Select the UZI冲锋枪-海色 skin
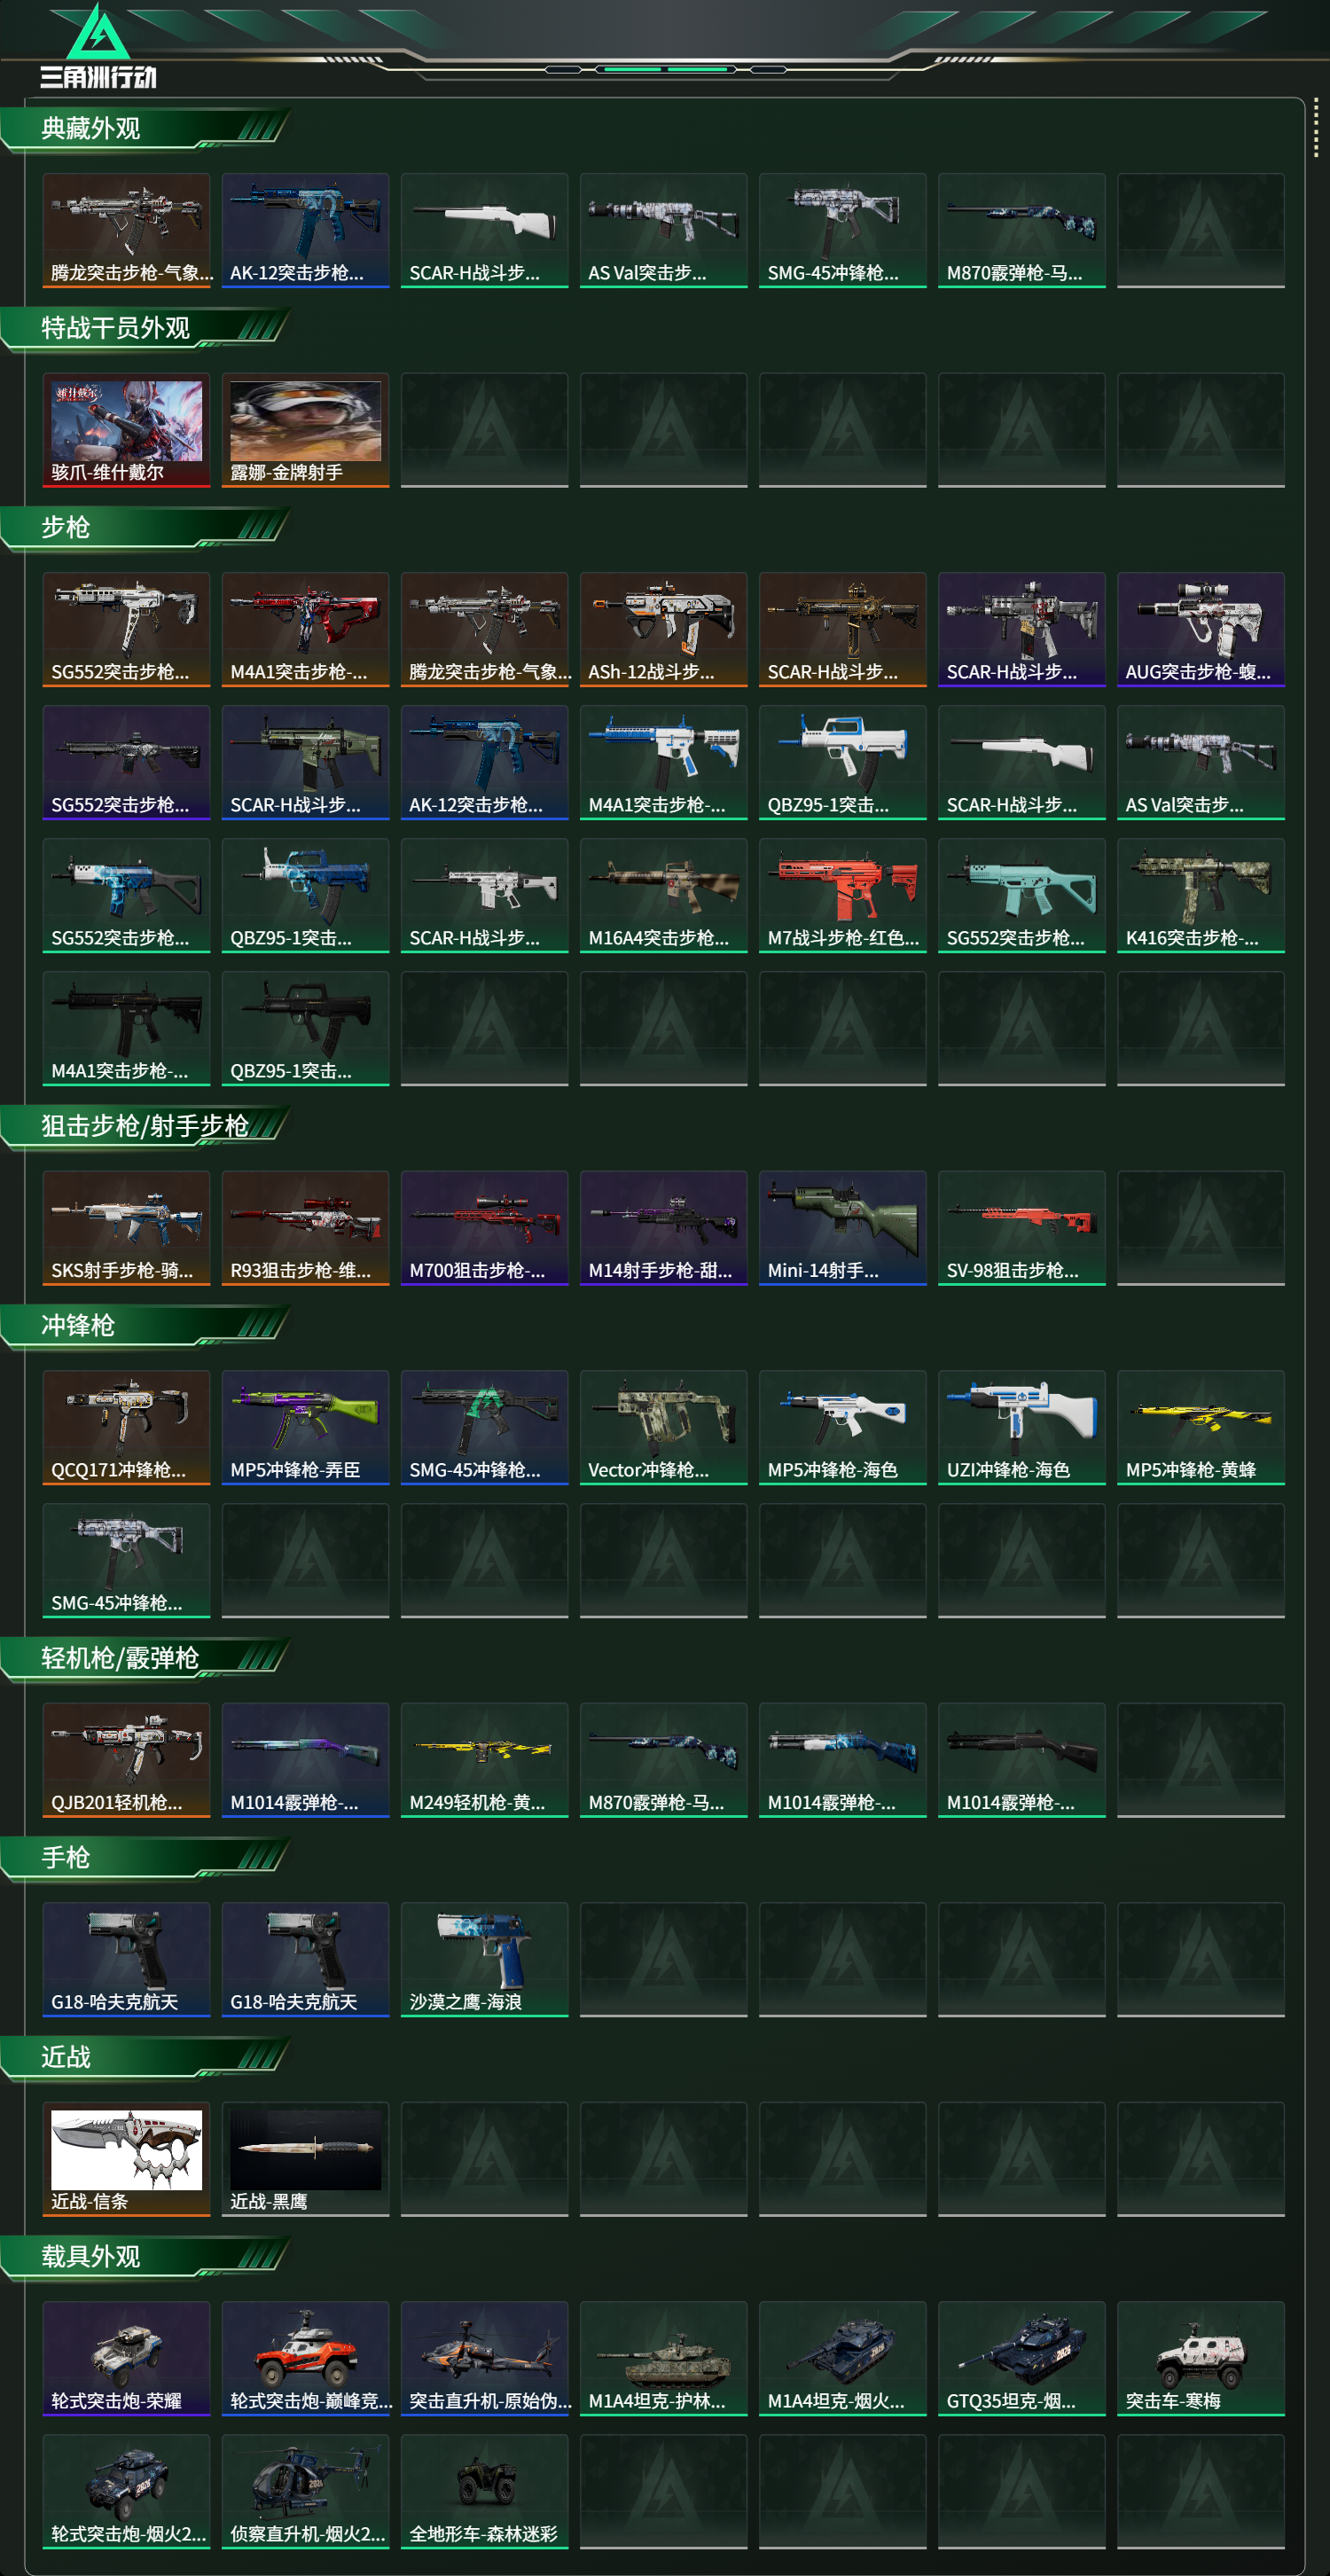The height and width of the screenshot is (2576, 1330). [x=1021, y=1428]
